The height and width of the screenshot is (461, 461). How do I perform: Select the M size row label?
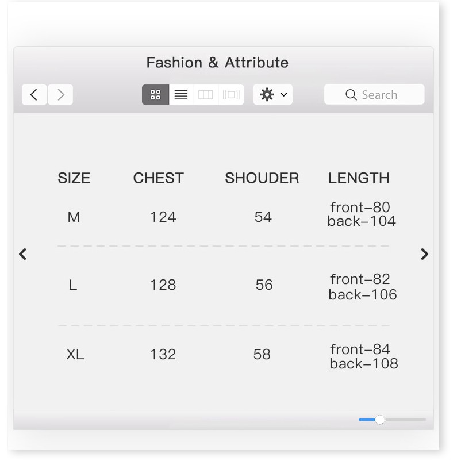pos(74,217)
